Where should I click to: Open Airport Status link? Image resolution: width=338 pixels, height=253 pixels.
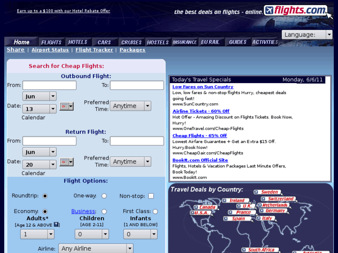[50, 50]
